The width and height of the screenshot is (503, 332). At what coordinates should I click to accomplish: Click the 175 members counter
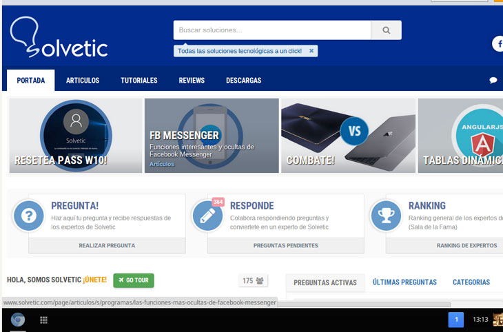coord(253,280)
